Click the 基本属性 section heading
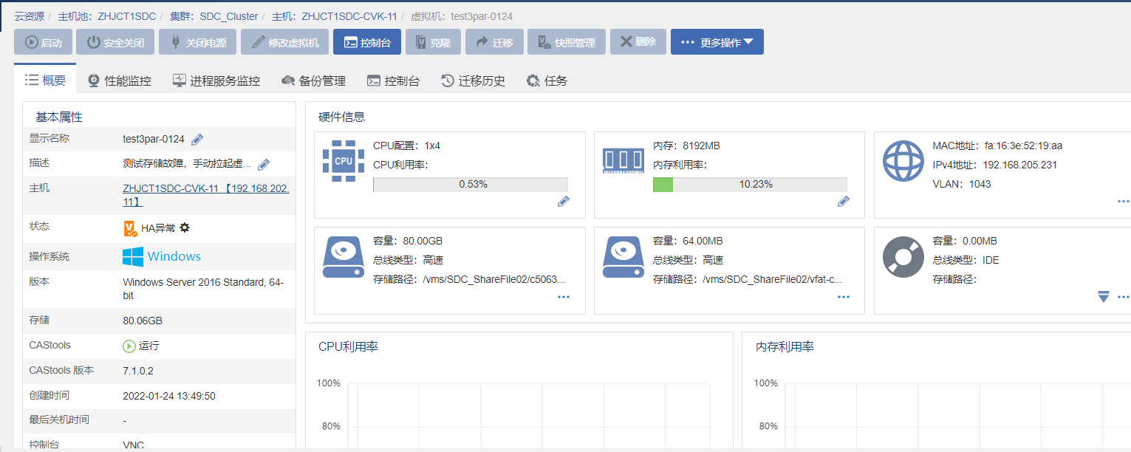The height and width of the screenshot is (452, 1131). click(x=59, y=117)
